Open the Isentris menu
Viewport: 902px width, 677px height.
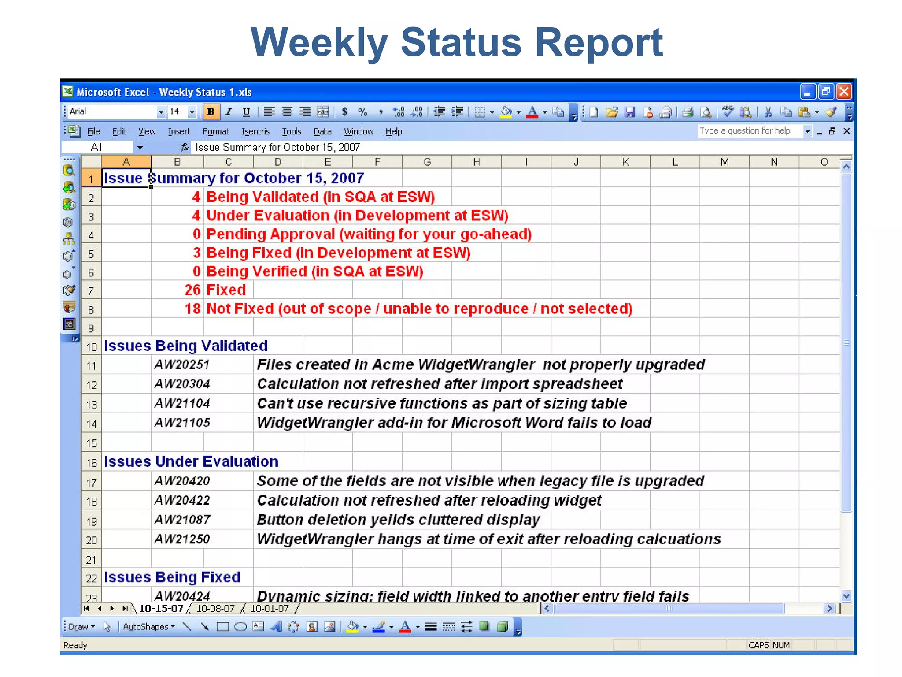[x=255, y=131]
